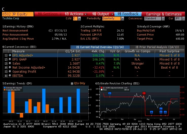This screenshot has height=134, width=187.
Task: Click the Buy/Hold/Sell value 19/6/1
Action: coord(180,31)
